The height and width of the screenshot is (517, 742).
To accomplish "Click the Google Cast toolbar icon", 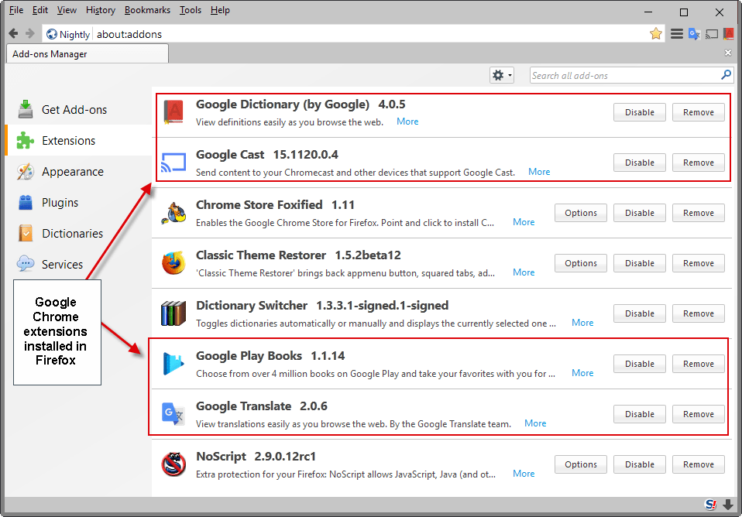I will click(711, 34).
